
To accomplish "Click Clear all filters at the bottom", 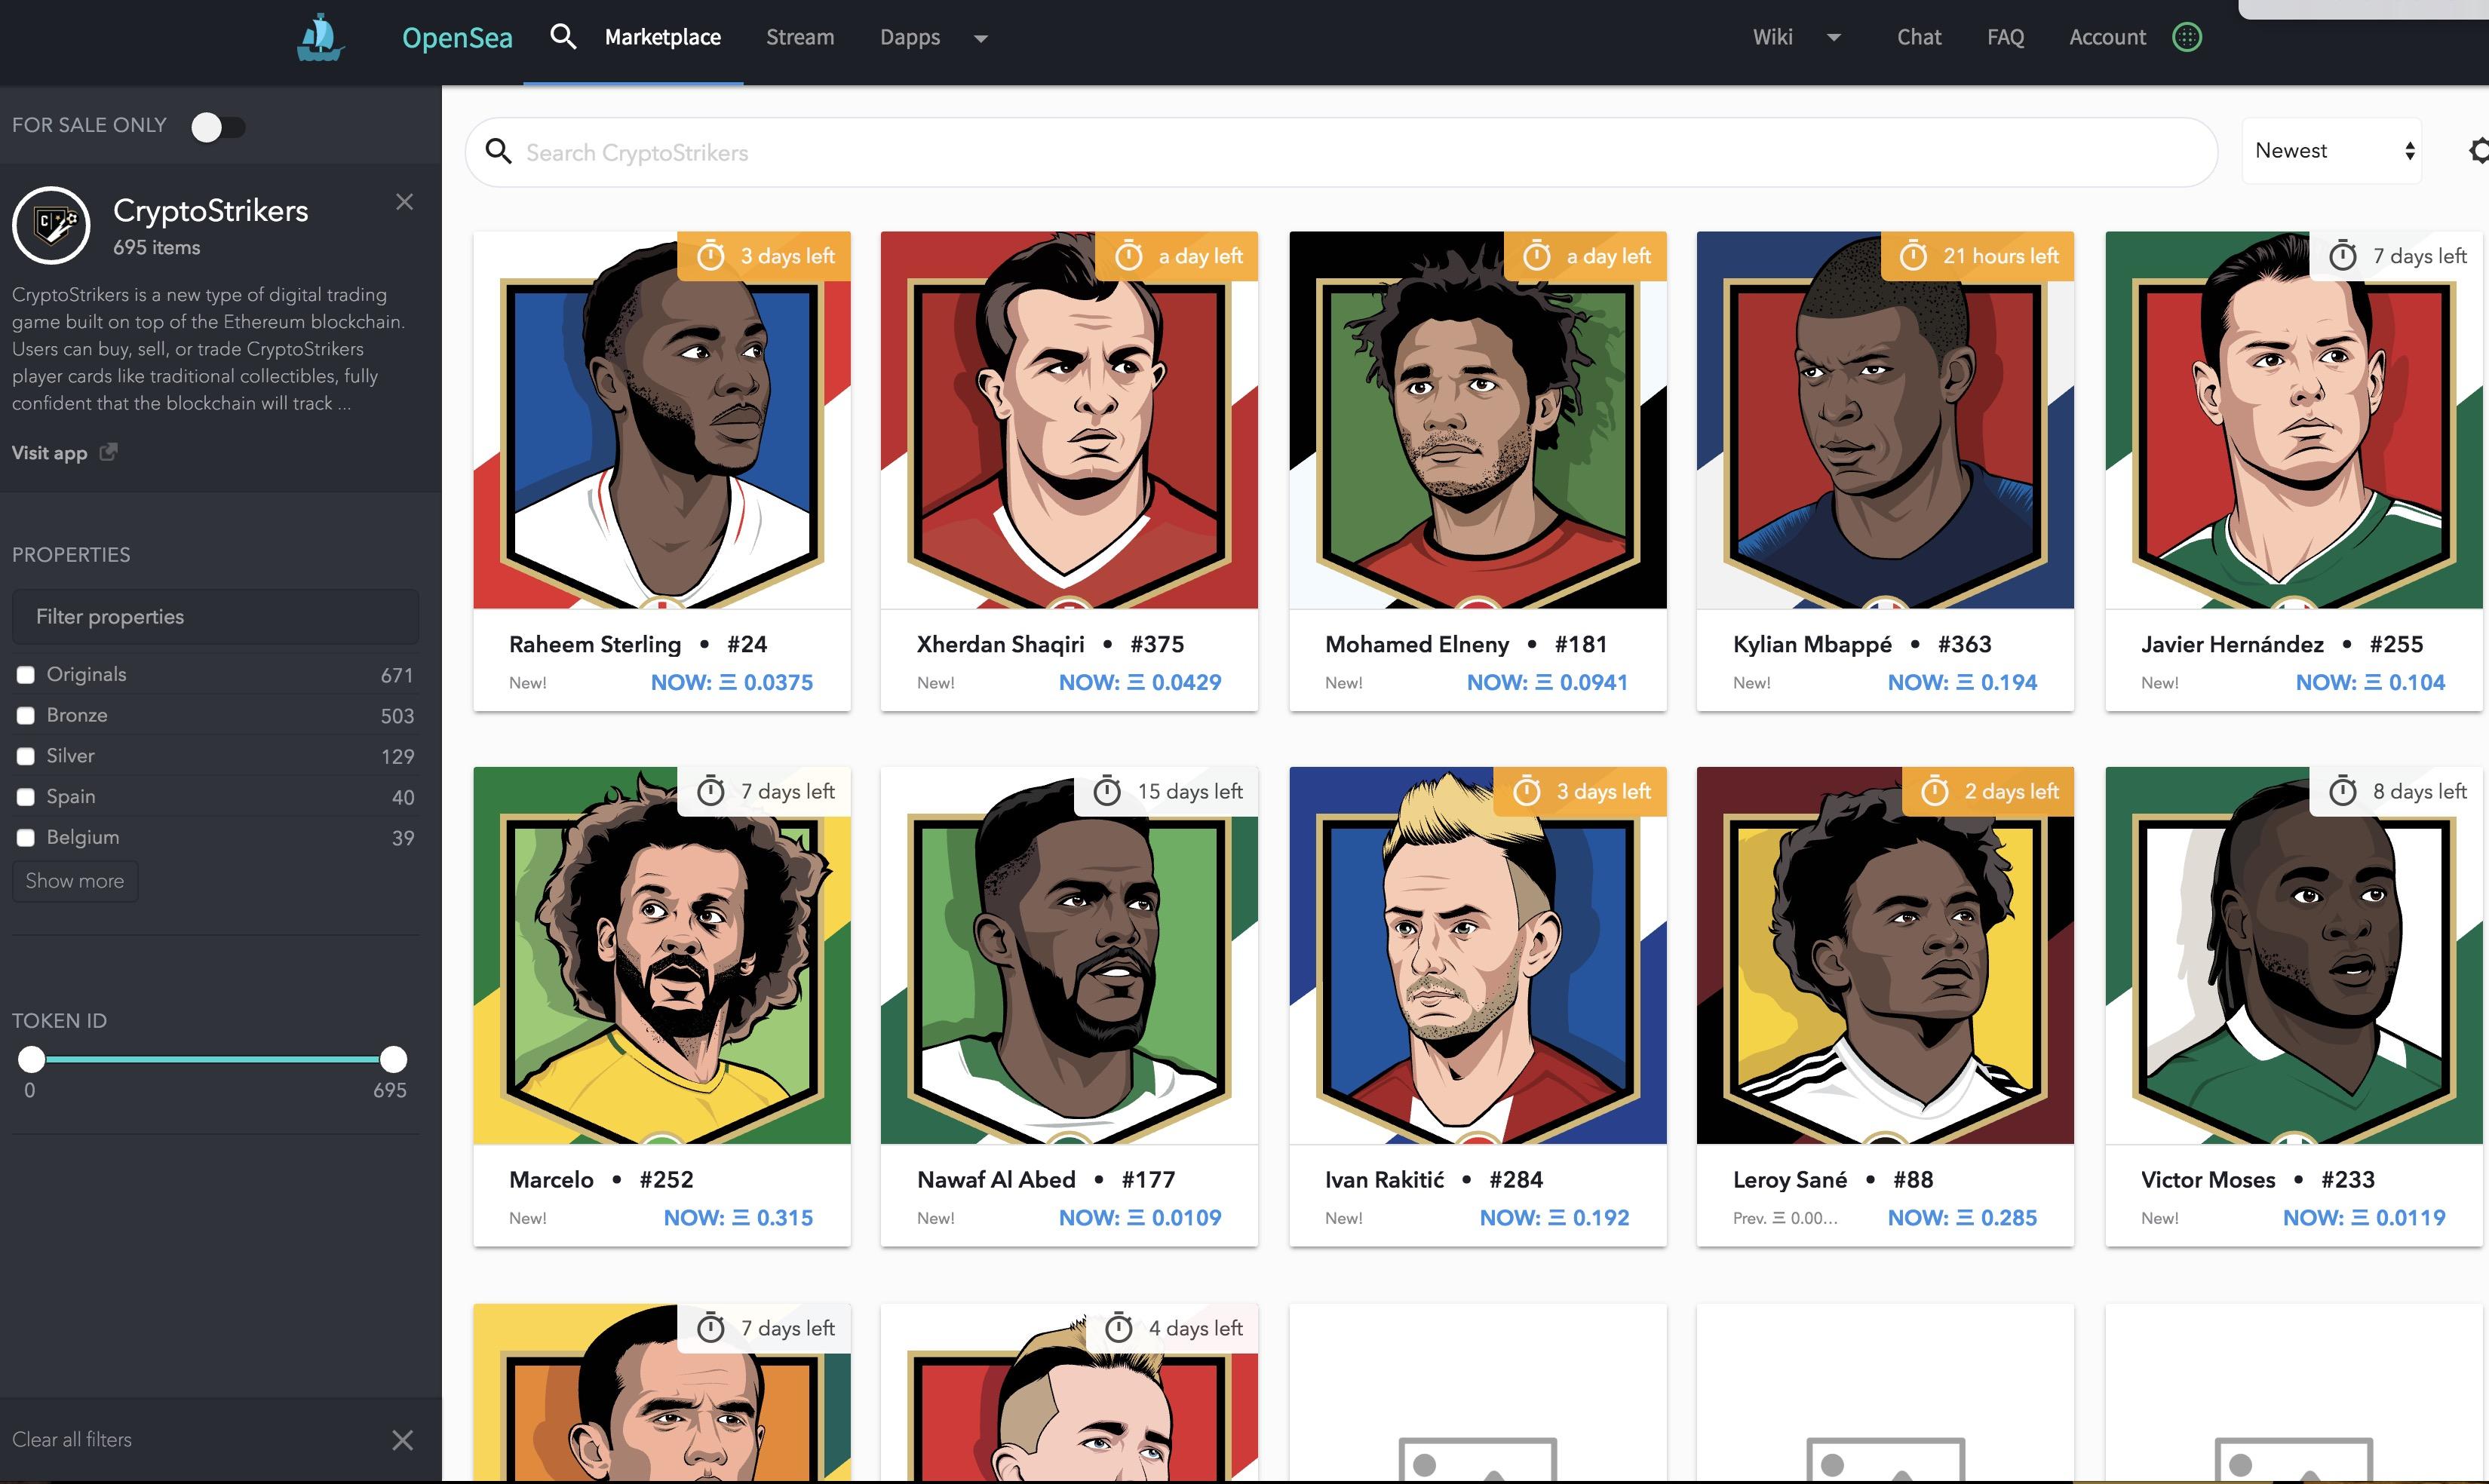I will point(71,1439).
